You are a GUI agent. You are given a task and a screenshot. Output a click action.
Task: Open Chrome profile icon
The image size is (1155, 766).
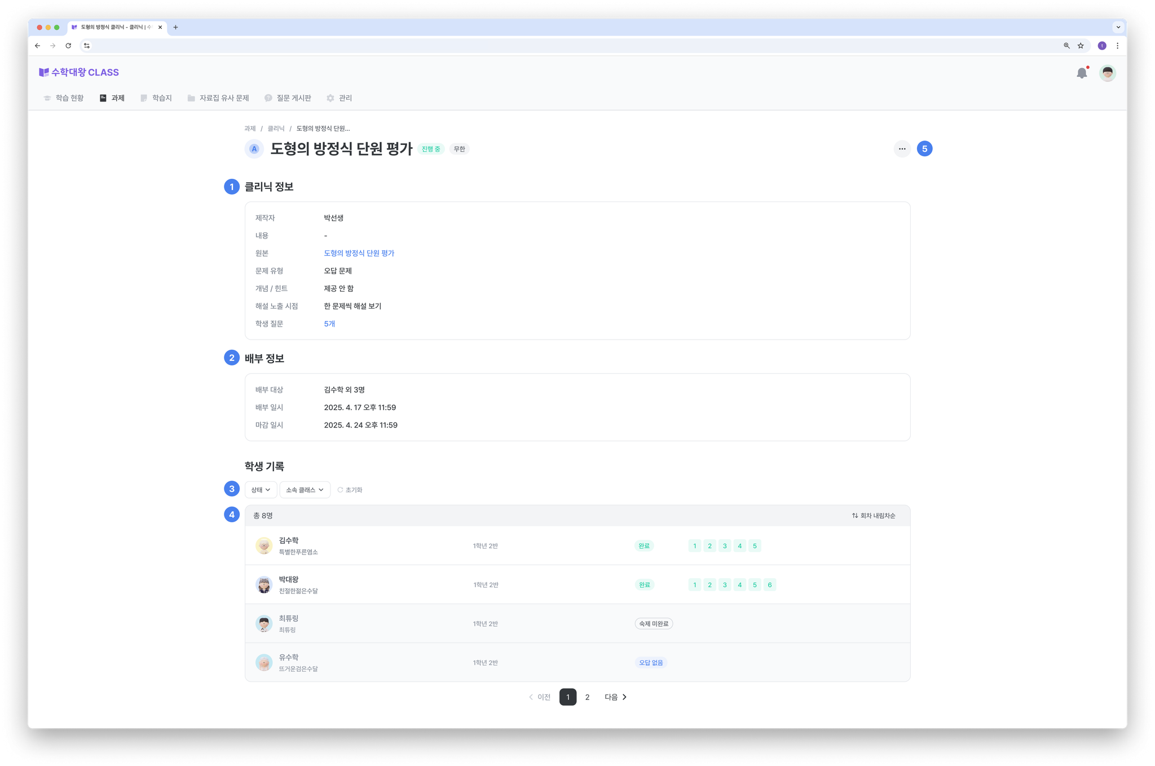click(x=1102, y=46)
